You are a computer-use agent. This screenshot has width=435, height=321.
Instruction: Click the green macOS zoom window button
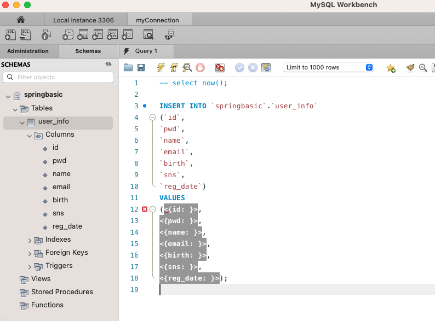coord(27,5)
